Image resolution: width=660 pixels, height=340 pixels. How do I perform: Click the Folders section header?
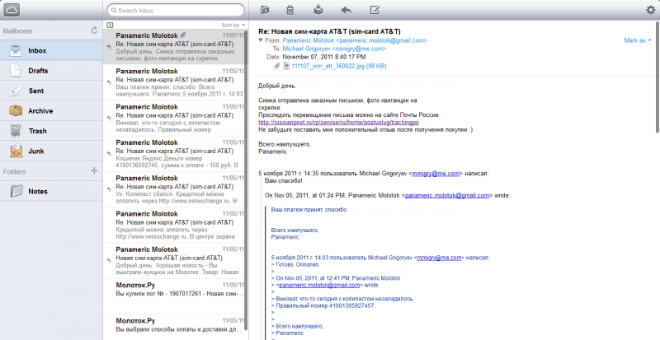14,171
